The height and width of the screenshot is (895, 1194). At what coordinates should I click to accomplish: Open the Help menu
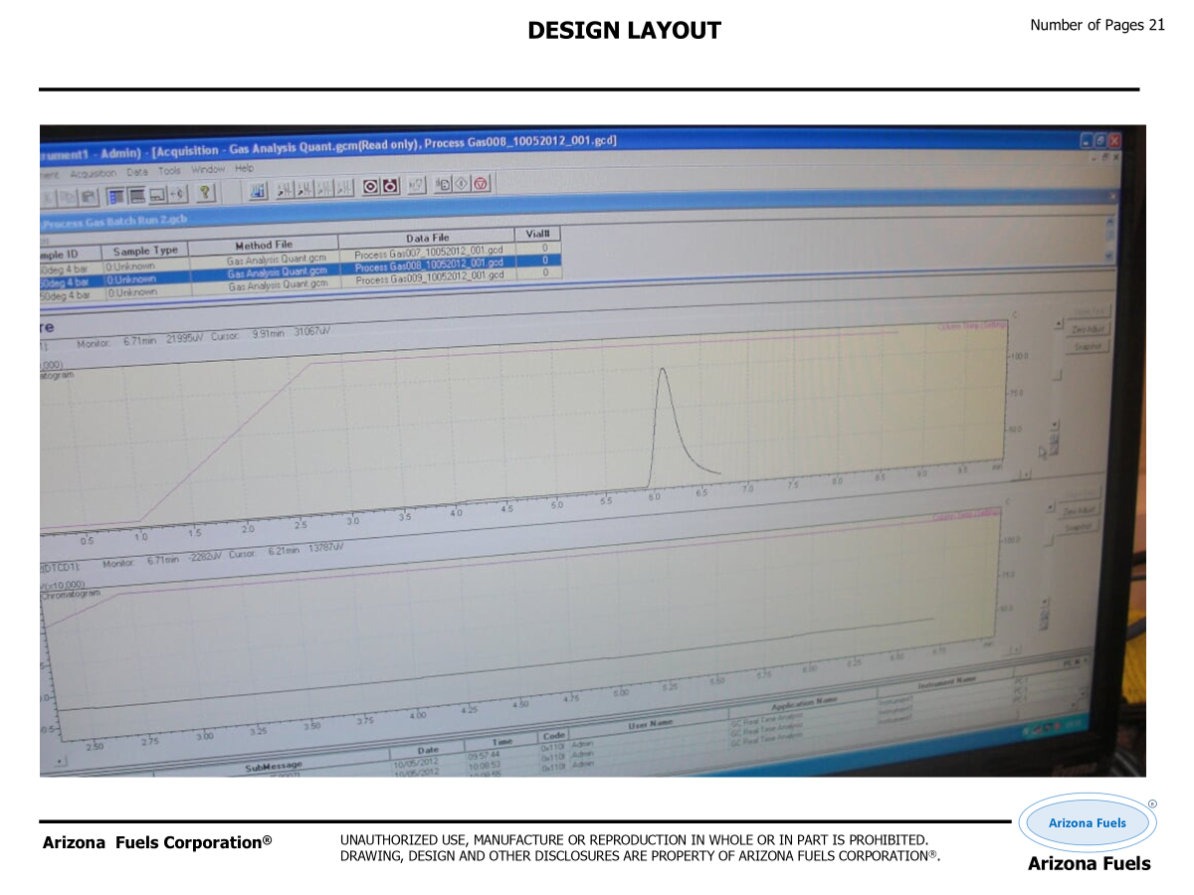[x=245, y=168]
